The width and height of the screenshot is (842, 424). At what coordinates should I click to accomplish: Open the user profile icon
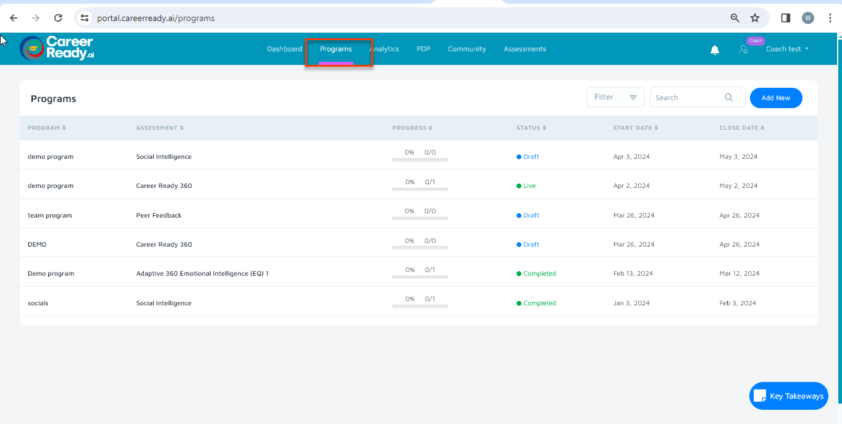744,49
